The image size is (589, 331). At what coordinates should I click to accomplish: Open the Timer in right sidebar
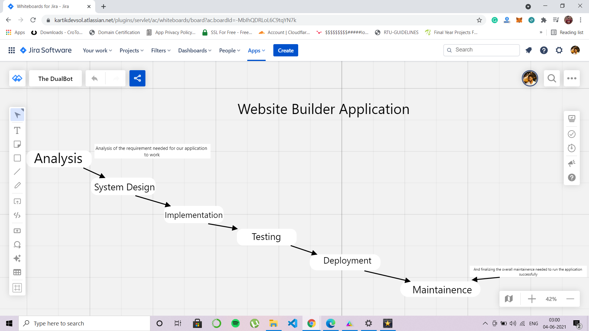[572, 148]
